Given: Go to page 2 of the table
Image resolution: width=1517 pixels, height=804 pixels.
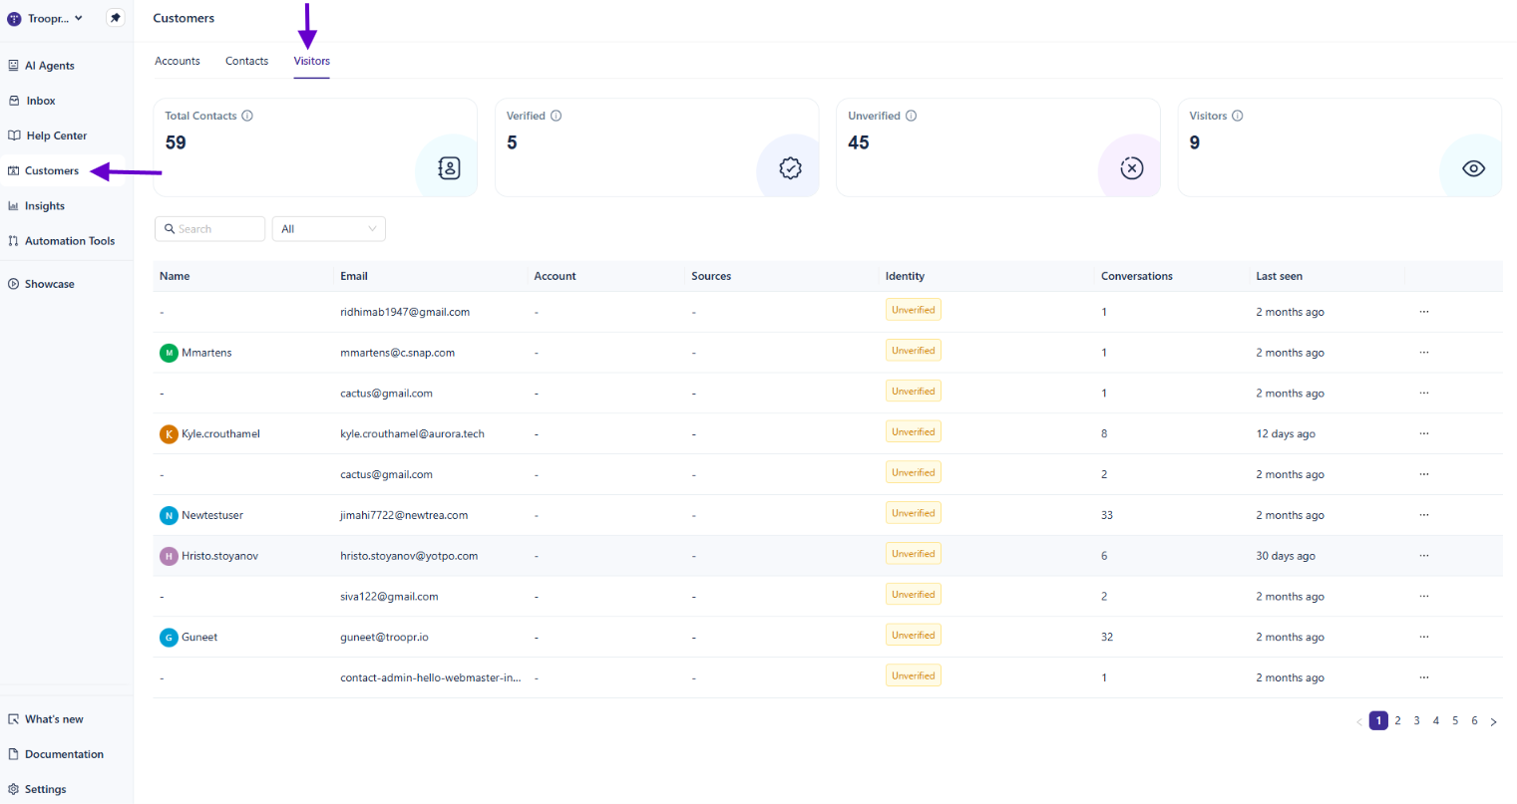Looking at the screenshot, I should [1398, 720].
